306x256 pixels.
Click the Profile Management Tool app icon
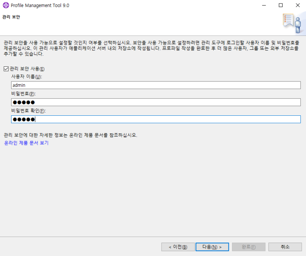click(x=6, y=5)
